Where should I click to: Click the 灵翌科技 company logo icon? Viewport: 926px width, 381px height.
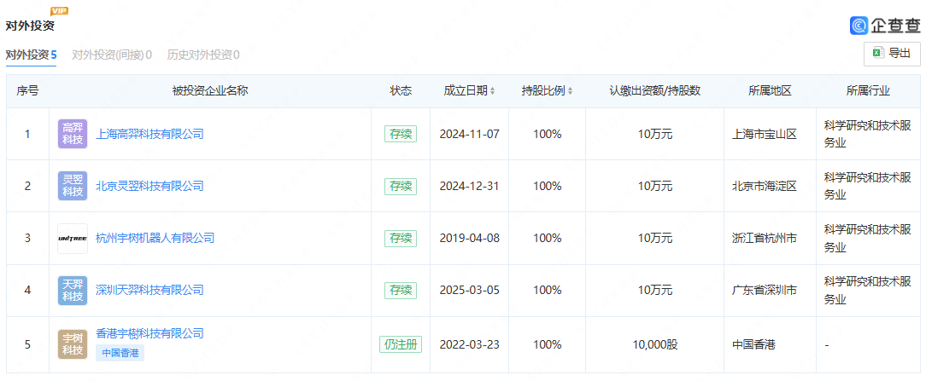tap(73, 186)
